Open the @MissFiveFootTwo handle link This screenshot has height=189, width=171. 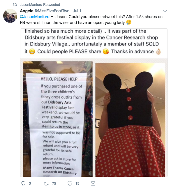tap(52, 11)
